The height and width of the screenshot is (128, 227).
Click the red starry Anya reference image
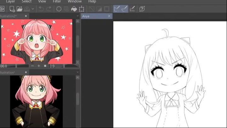pyautogui.click(x=37, y=42)
